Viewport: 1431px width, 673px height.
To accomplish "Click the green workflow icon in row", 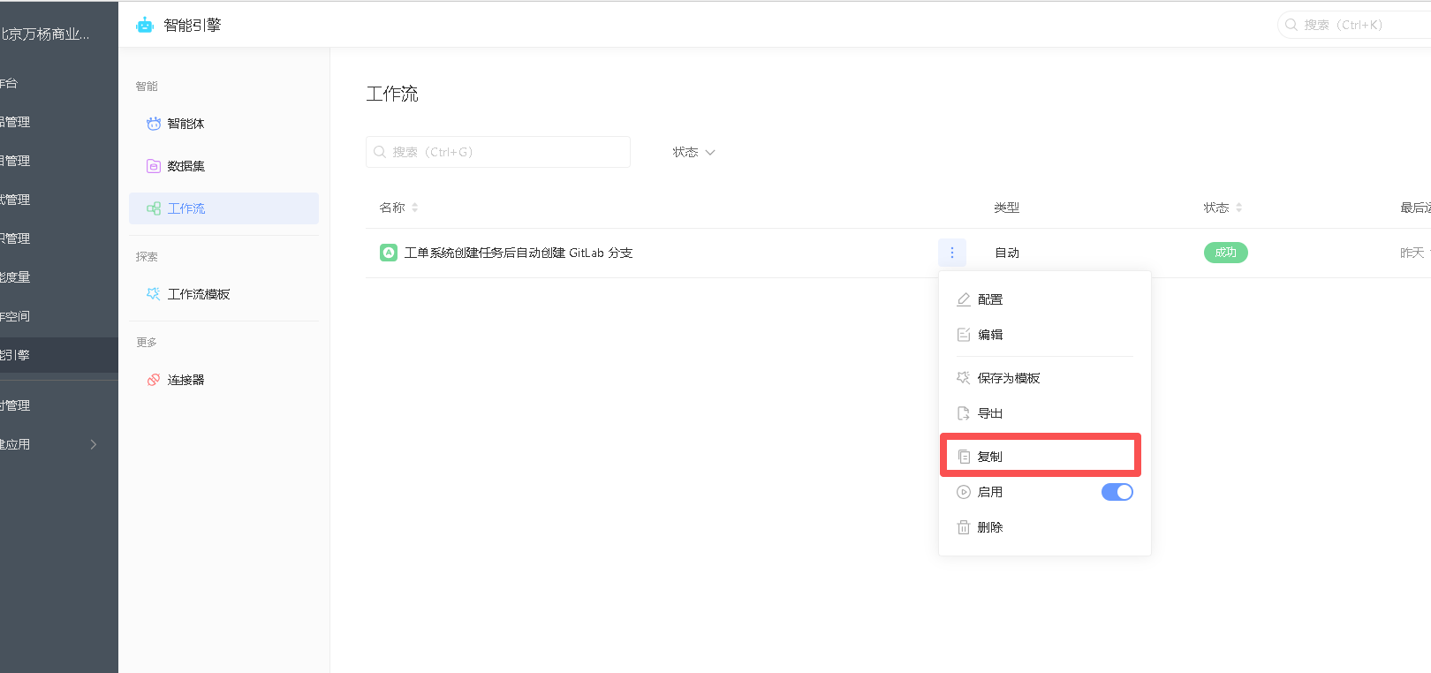I will click(389, 253).
